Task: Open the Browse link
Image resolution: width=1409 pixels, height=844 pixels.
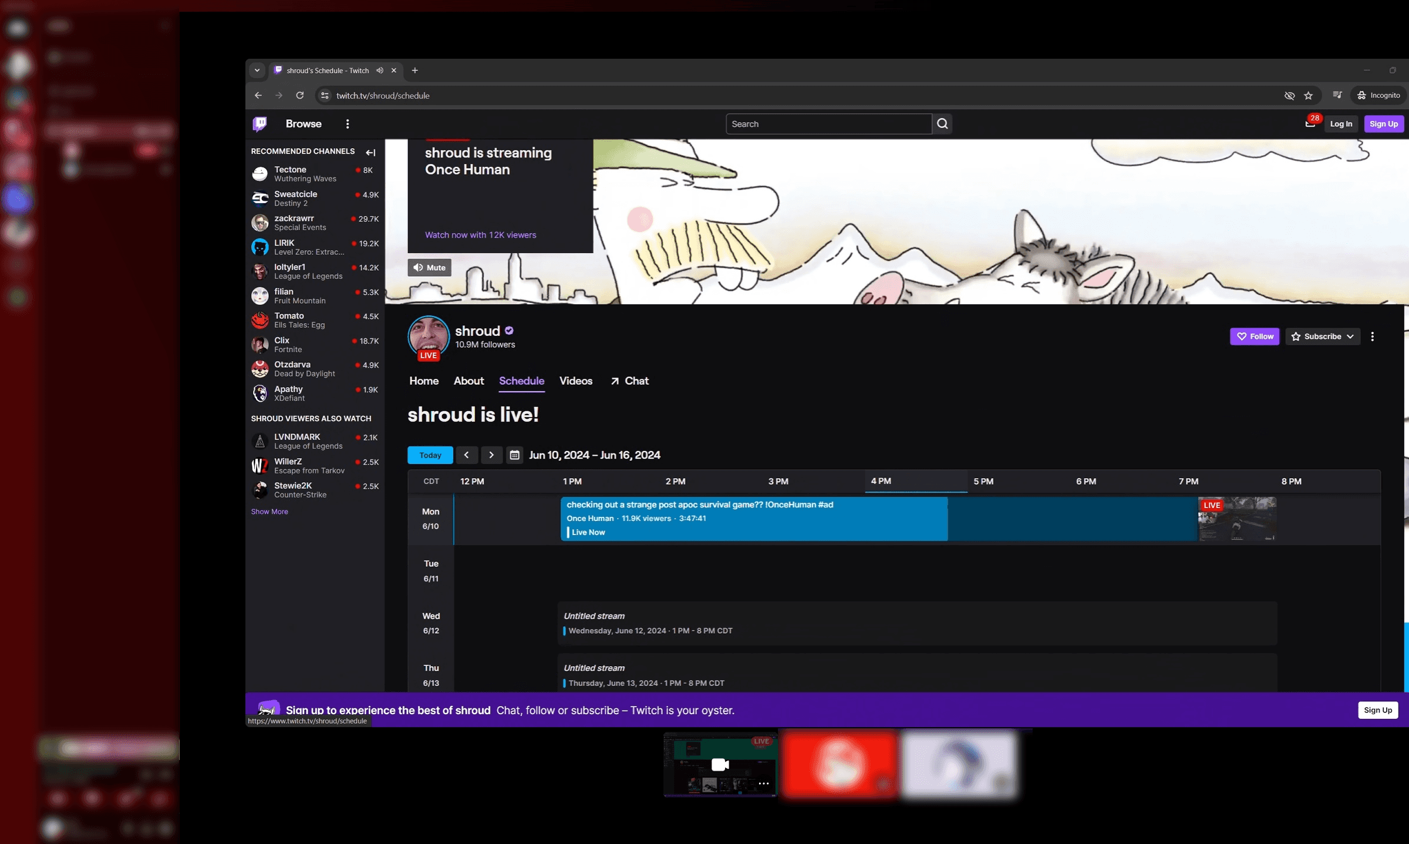Action: coord(304,124)
